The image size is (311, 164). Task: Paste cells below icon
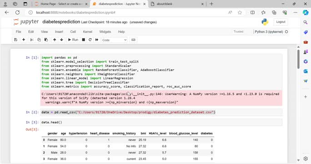[x=46, y=40]
